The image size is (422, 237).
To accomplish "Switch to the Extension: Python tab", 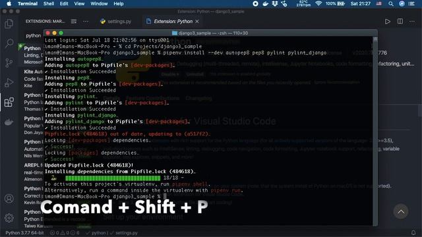I will tap(173, 21).
